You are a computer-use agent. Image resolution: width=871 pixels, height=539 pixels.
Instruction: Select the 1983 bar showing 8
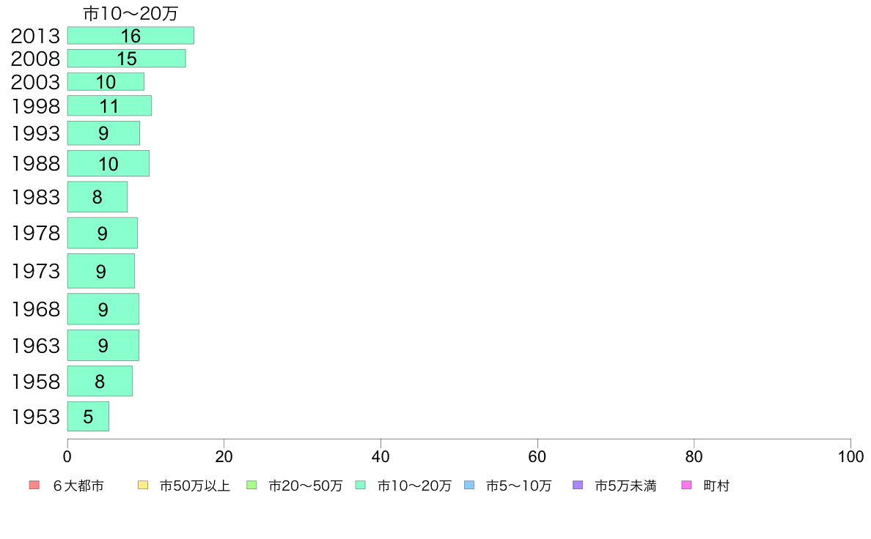98,196
